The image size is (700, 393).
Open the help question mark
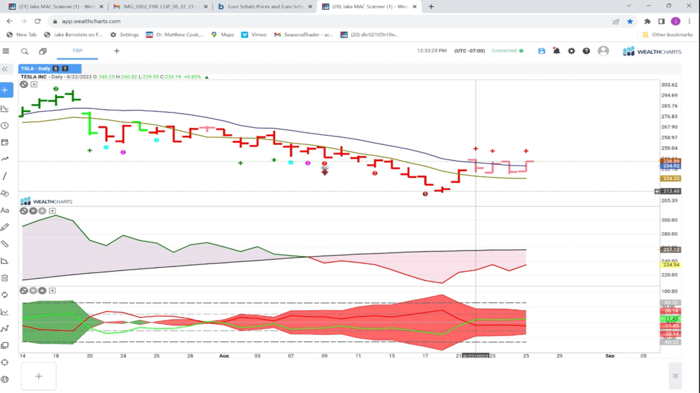(x=586, y=51)
